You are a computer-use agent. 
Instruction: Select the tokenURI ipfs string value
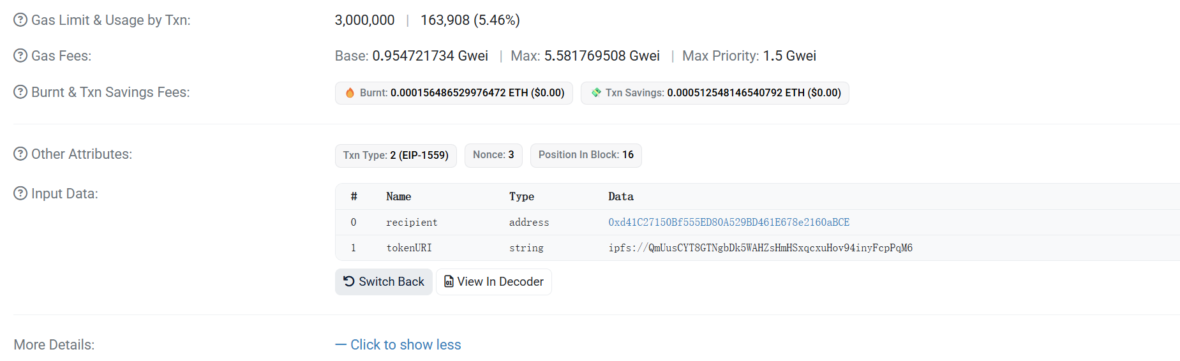760,247
